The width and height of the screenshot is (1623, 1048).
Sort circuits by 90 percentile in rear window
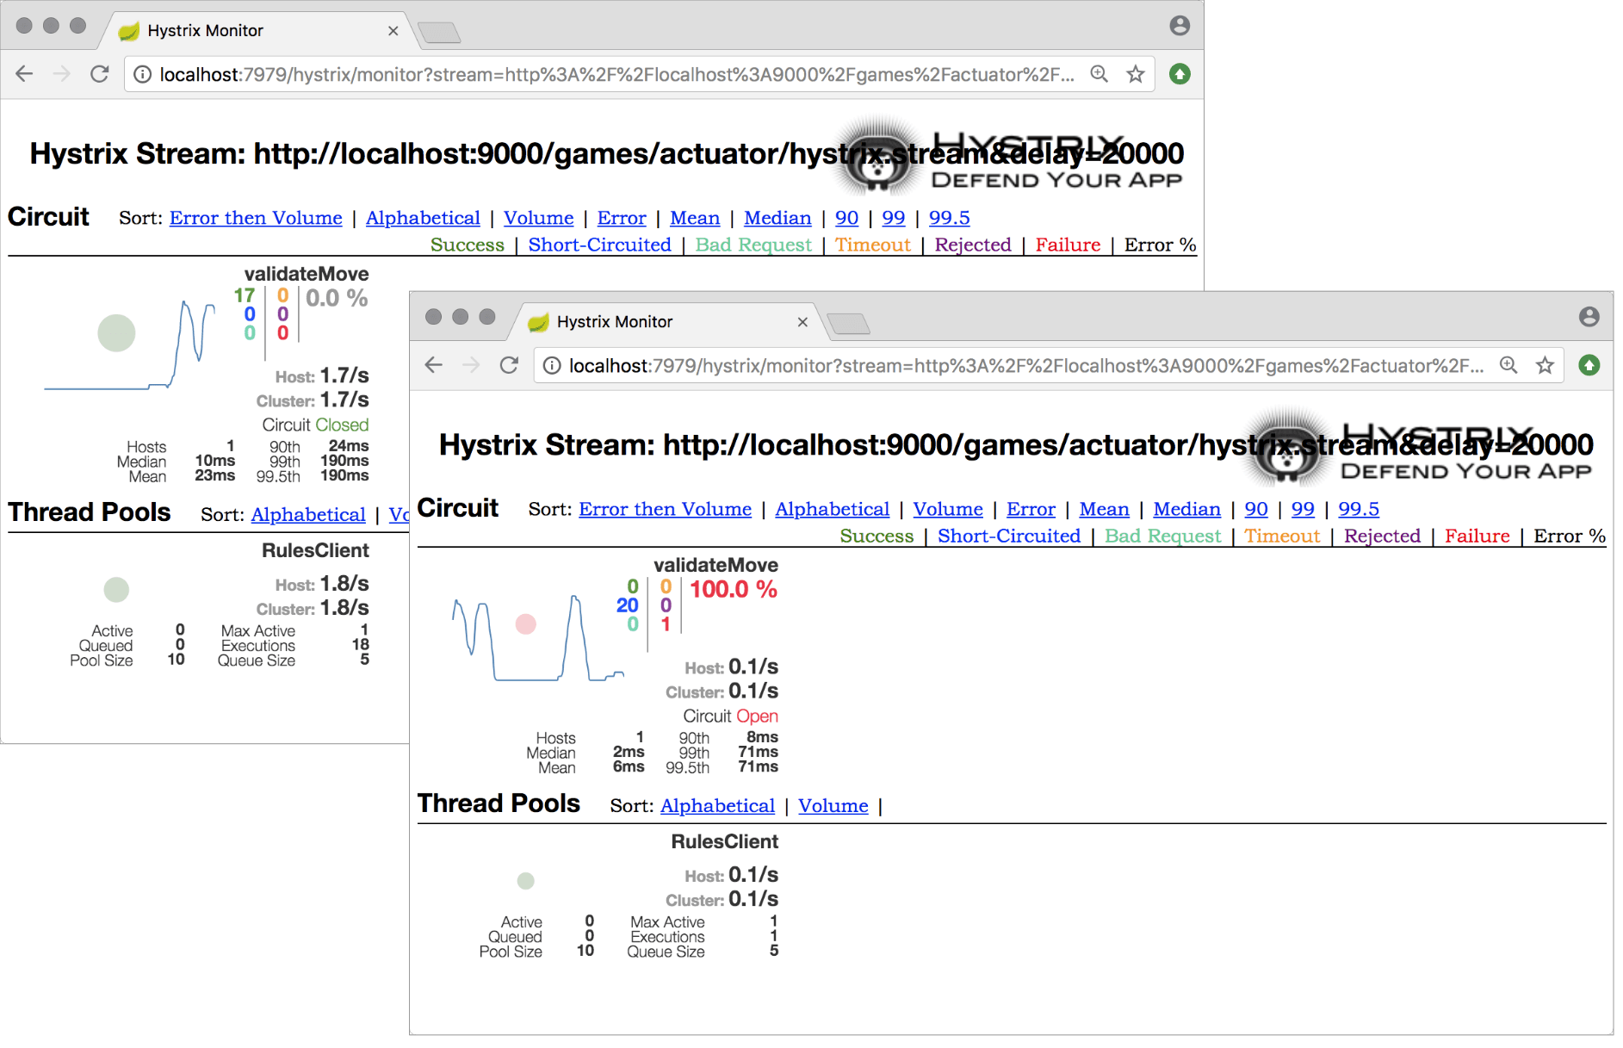(x=847, y=218)
